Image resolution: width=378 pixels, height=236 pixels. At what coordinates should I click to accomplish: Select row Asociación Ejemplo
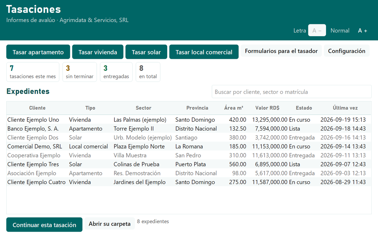click(x=189, y=173)
